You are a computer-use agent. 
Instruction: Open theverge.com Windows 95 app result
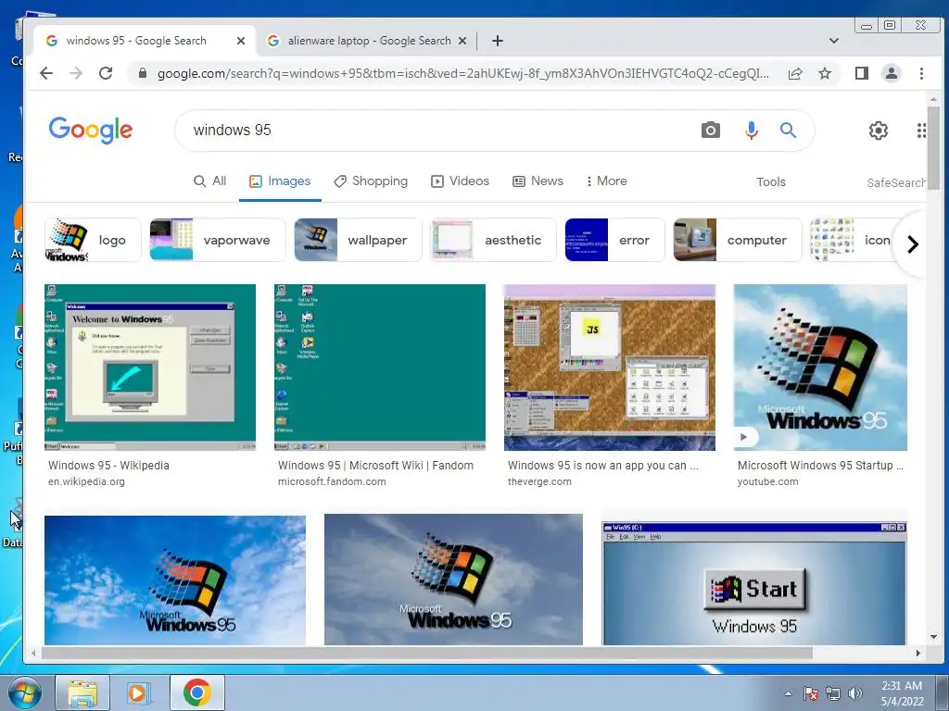click(x=602, y=466)
